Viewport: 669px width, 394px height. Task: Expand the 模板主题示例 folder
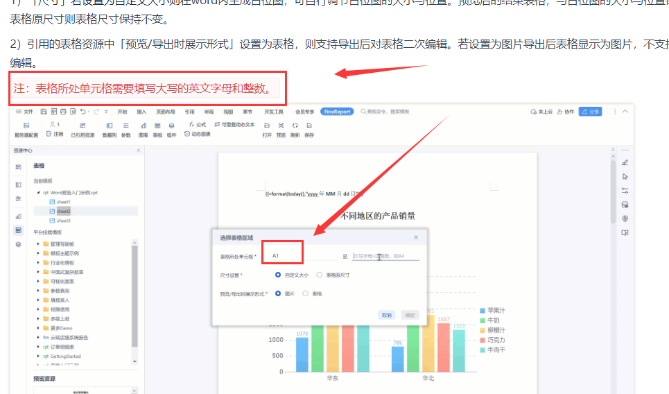pyautogui.click(x=38, y=254)
